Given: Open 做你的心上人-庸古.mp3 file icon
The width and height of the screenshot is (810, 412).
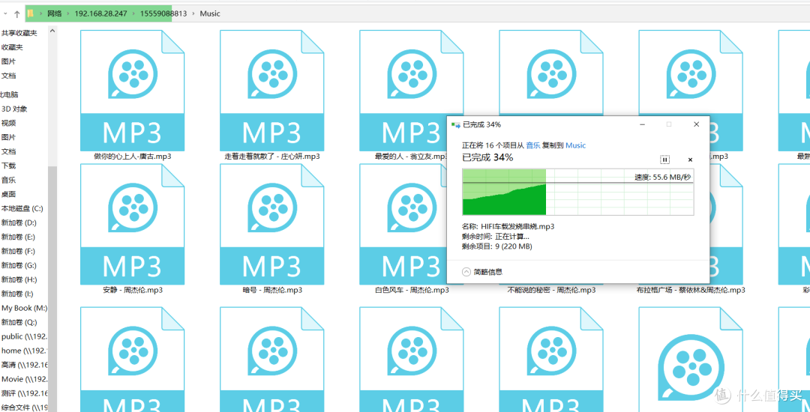Looking at the screenshot, I should tap(132, 90).
